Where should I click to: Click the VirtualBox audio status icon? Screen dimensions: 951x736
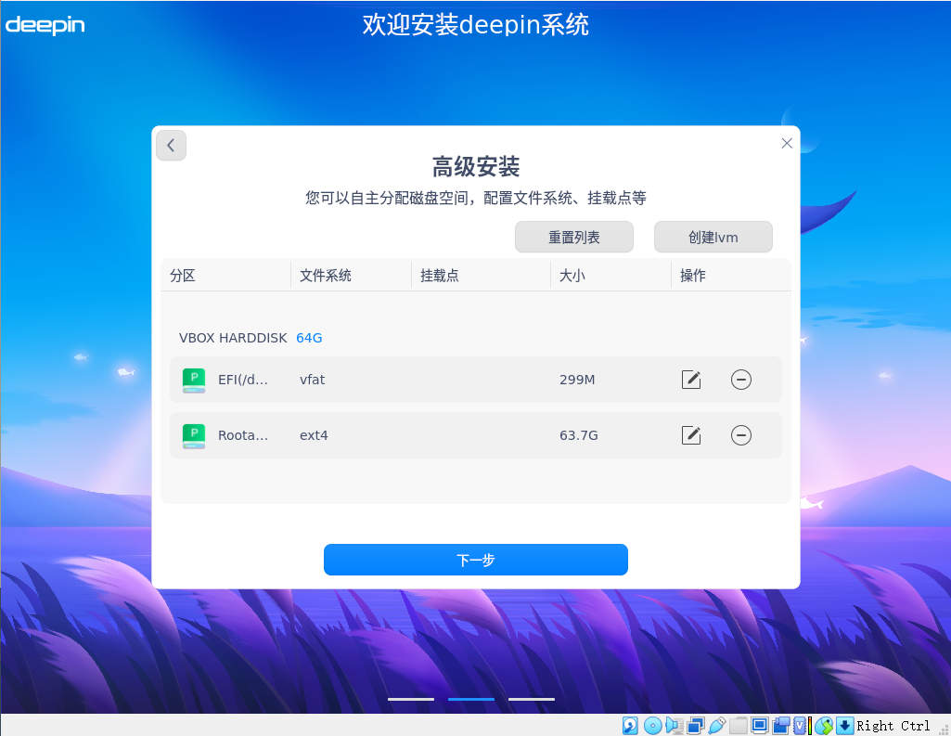675,725
